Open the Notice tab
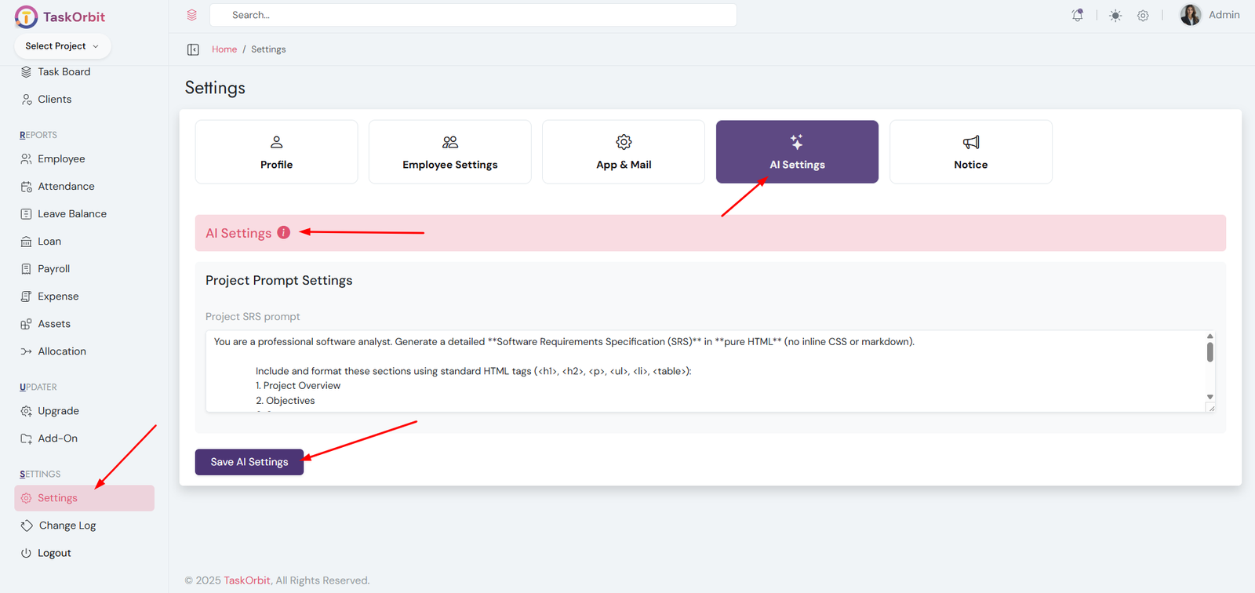Screen dimensions: 1255x593 point(970,152)
